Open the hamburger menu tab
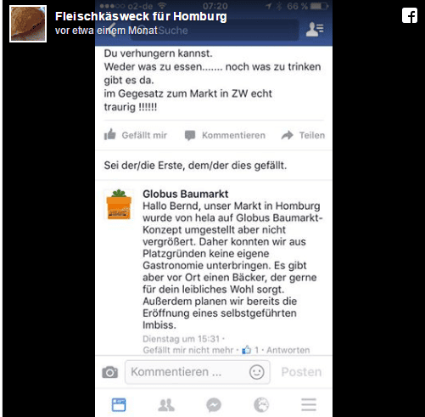This screenshot has width=425, height=417. (309, 404)
